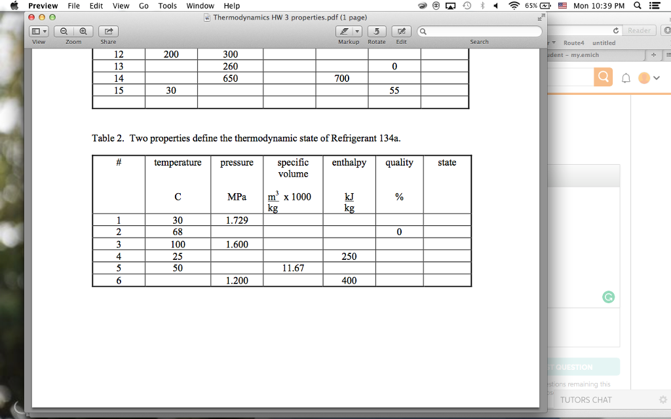Toggle the Bluetooth status icon
Image resolution: width=671 pixels, height=419 pixels.
point(483,5)
